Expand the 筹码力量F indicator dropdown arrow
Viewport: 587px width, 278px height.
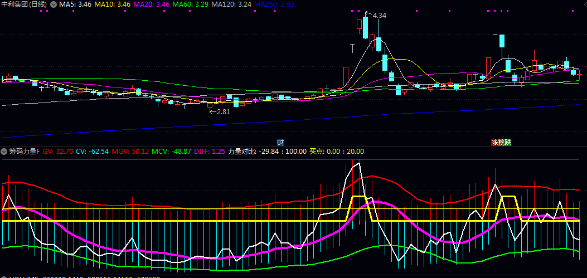click(4, 152)
